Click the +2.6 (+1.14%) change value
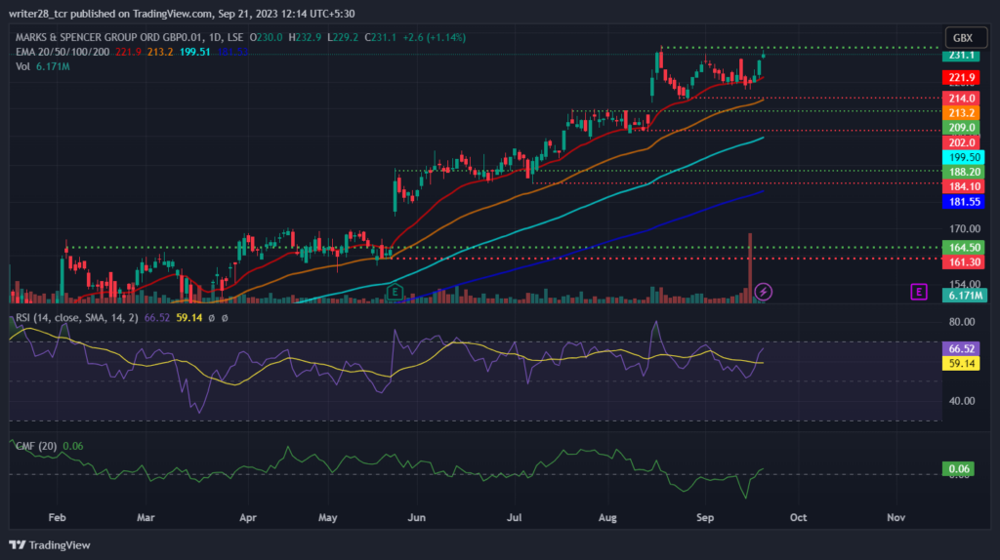This screenshot has height=560, width=1000. 435,38
